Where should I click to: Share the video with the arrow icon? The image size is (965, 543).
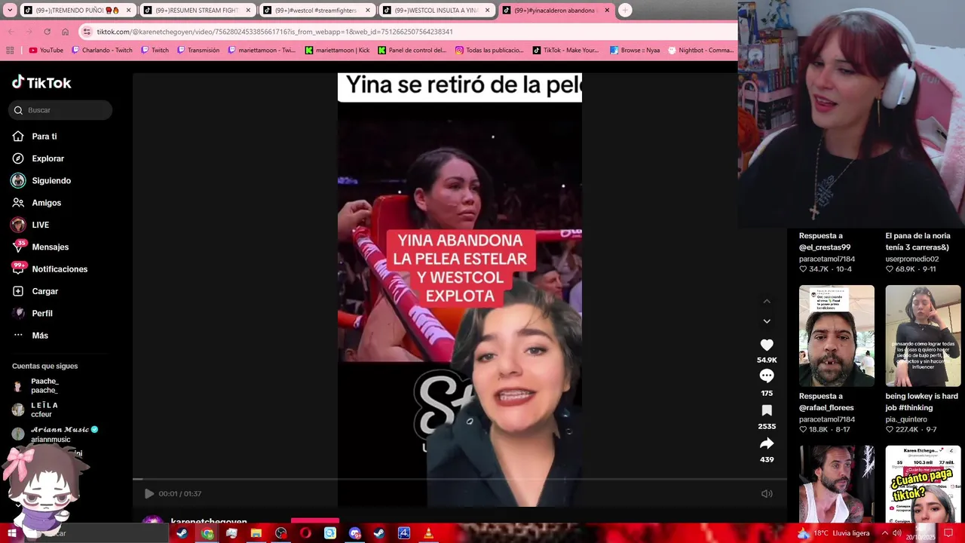click(767, 443)
